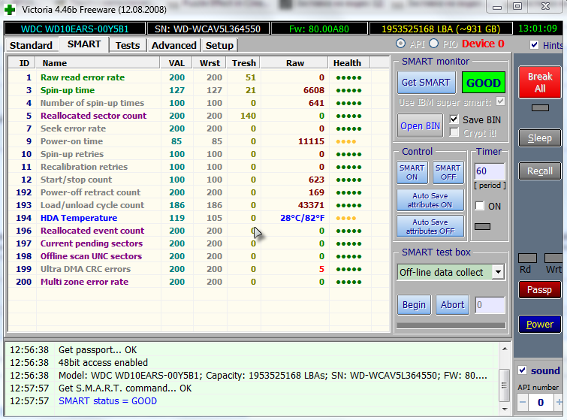Click Auto Save attributes OFF button
567x420 pixels.
(x=430, y=226)
